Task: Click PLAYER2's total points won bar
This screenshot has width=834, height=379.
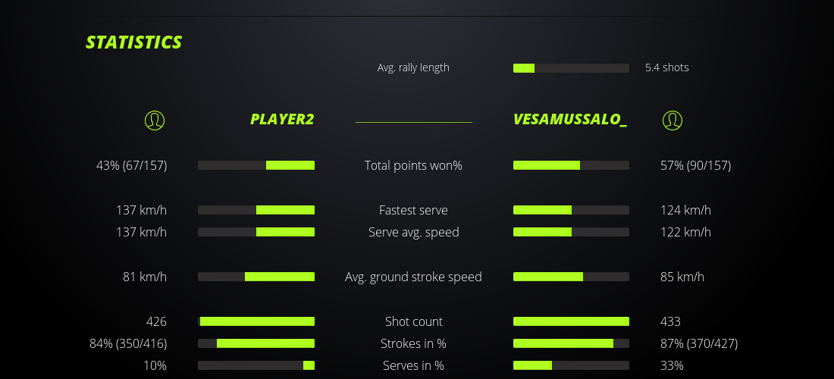Action: point(256,165)
